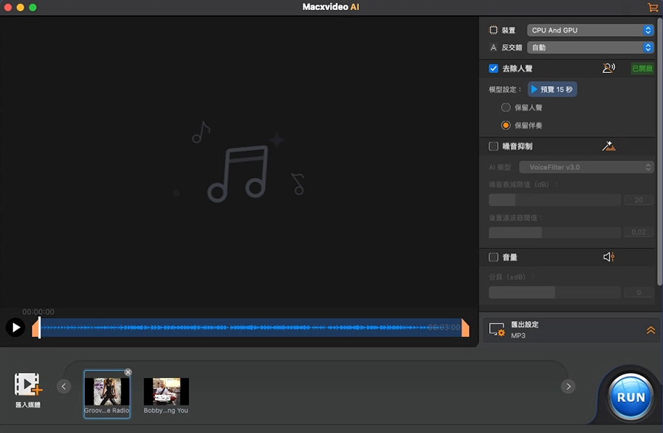Click the export settings monitor icon
Screen dimensions: 663x433
[497, 330]
